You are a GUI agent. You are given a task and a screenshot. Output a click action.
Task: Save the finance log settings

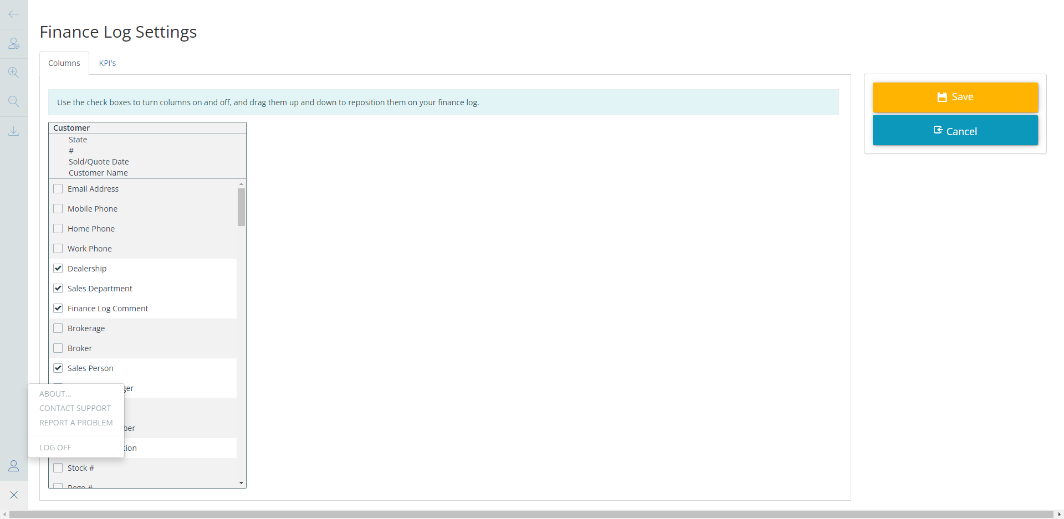pos(955,97)
